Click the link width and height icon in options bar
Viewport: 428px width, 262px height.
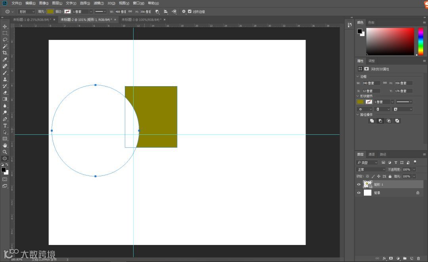130,12
